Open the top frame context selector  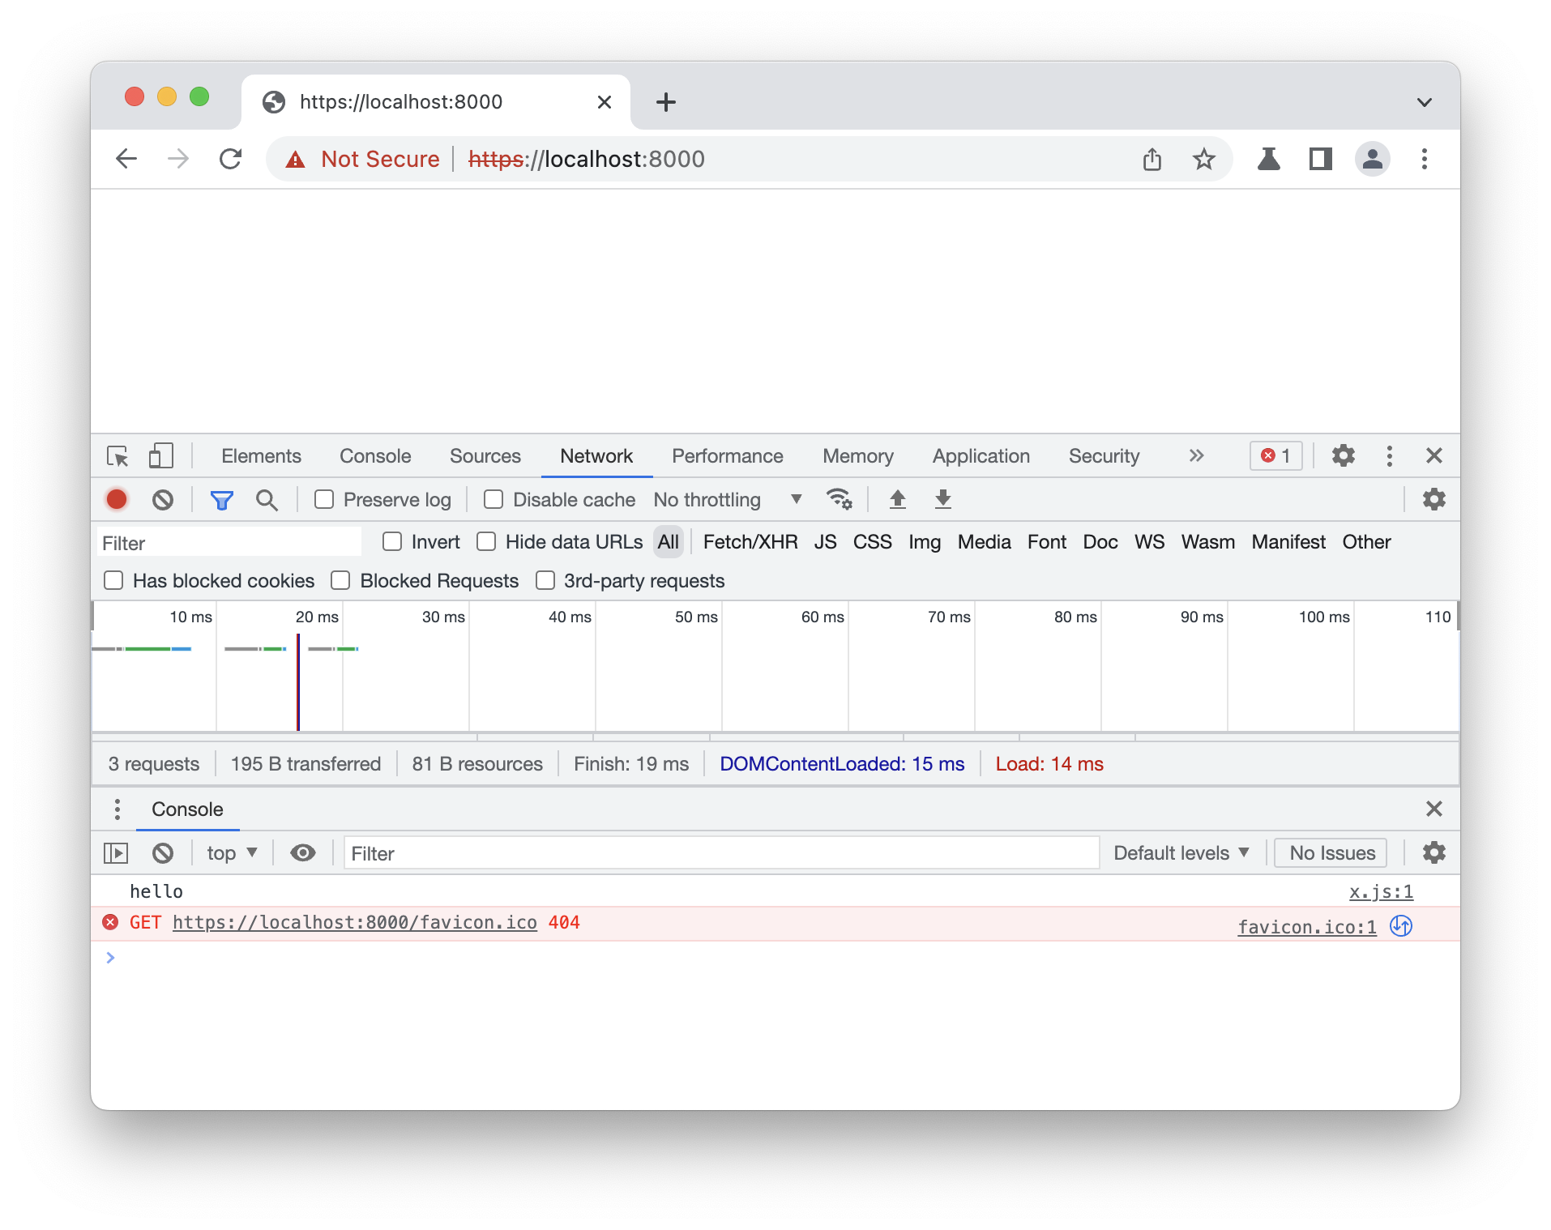click(x=229, y=852)
